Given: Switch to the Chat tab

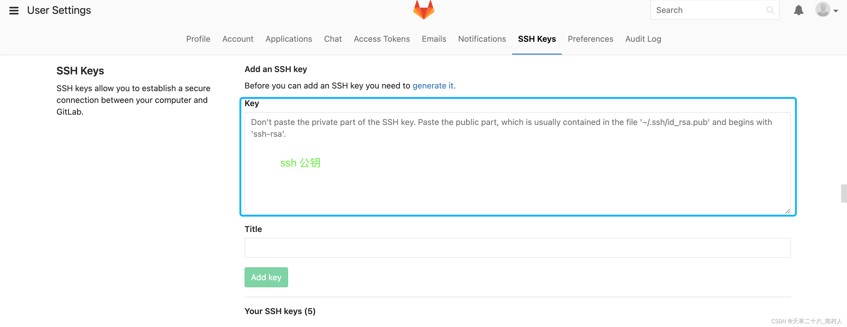Looking at the screenshot, I should [333, 39].
